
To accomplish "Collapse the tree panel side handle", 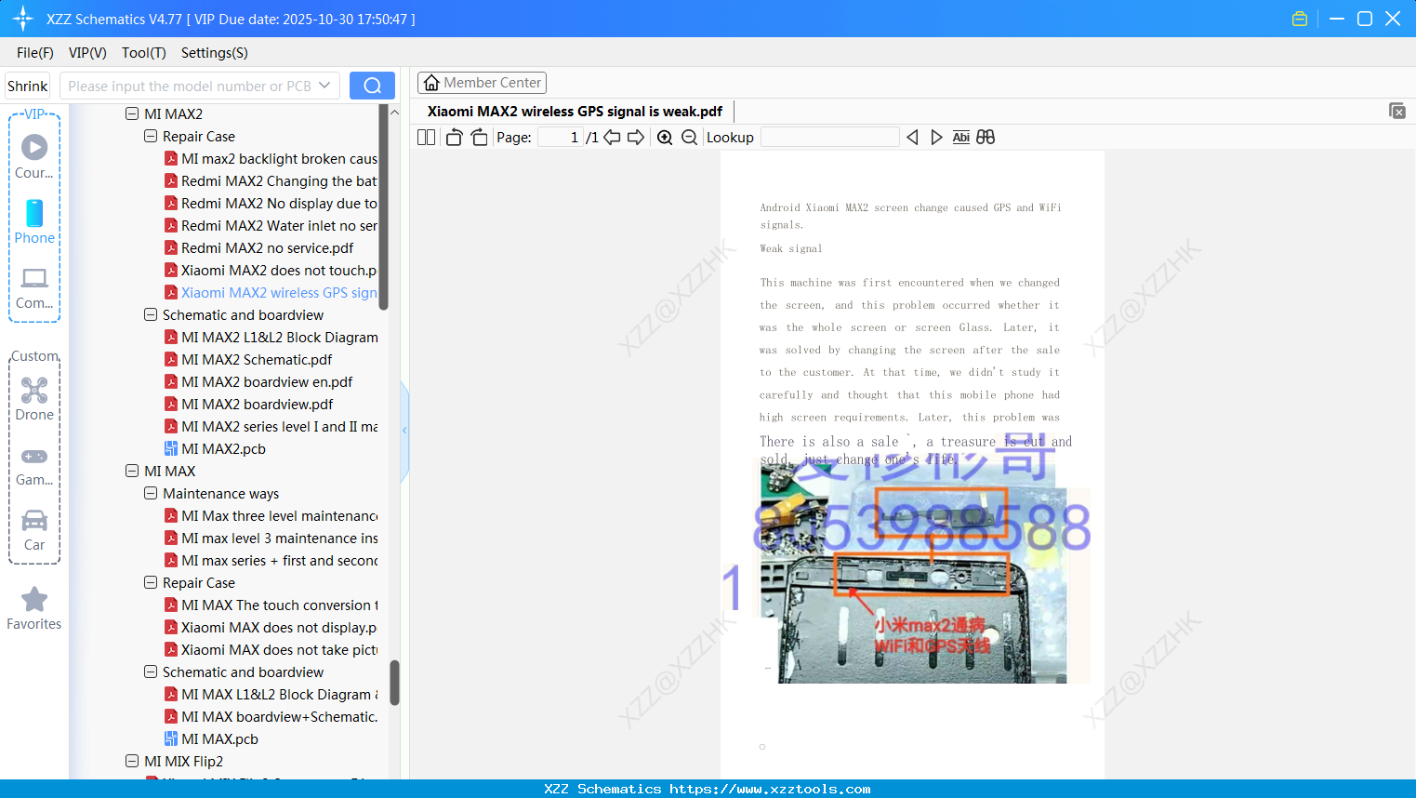I will click(404, 431).
